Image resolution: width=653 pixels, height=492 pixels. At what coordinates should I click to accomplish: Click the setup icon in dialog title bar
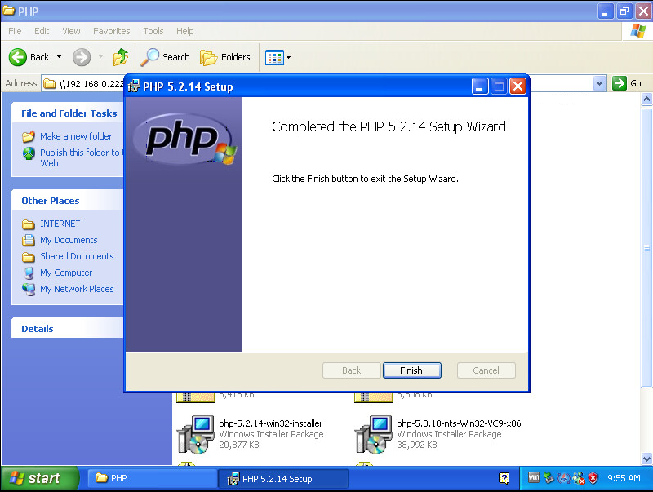[134, 86]
